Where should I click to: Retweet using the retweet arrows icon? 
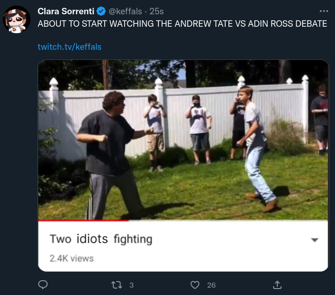click(x=117, y=285)
